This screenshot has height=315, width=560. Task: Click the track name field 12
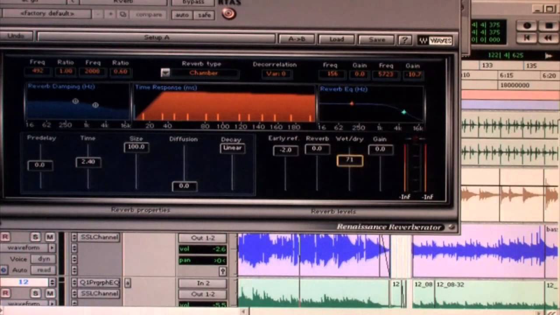coord(24,283)
